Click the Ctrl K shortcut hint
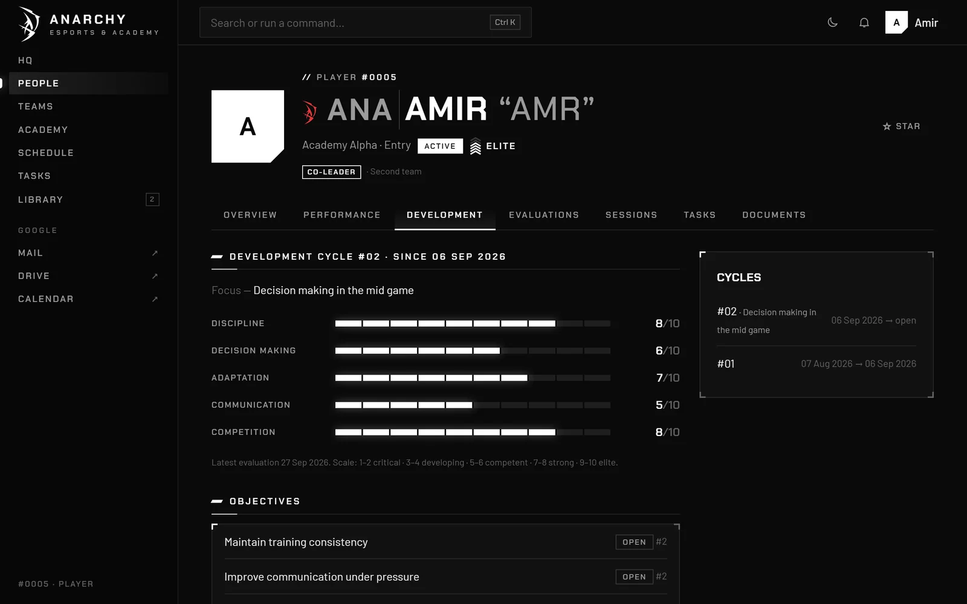This screenshot has width=967, height=604. [505, 22]
